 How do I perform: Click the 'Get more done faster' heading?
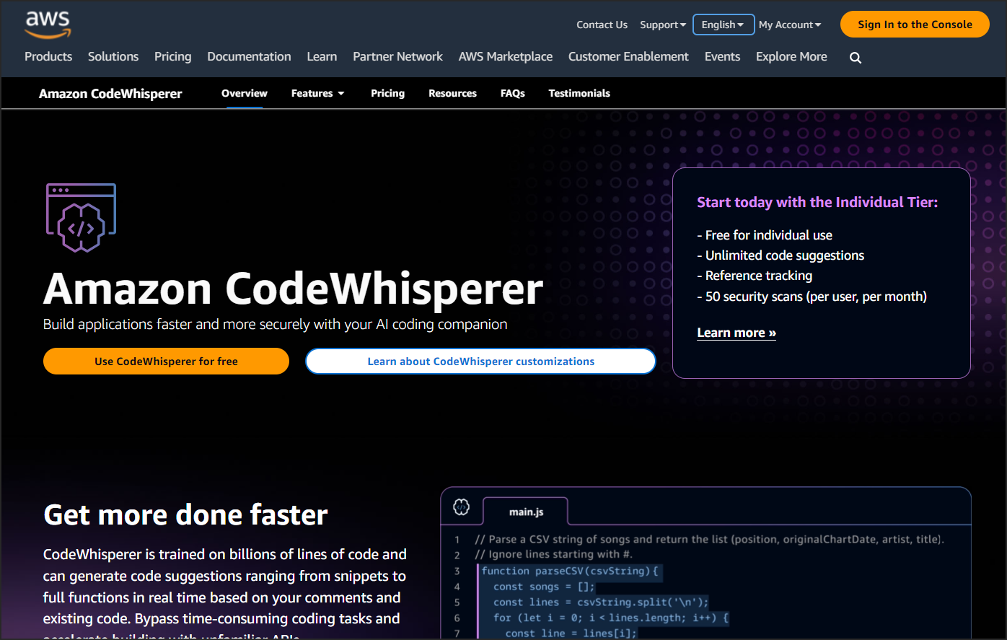click(x=185, y=514)
